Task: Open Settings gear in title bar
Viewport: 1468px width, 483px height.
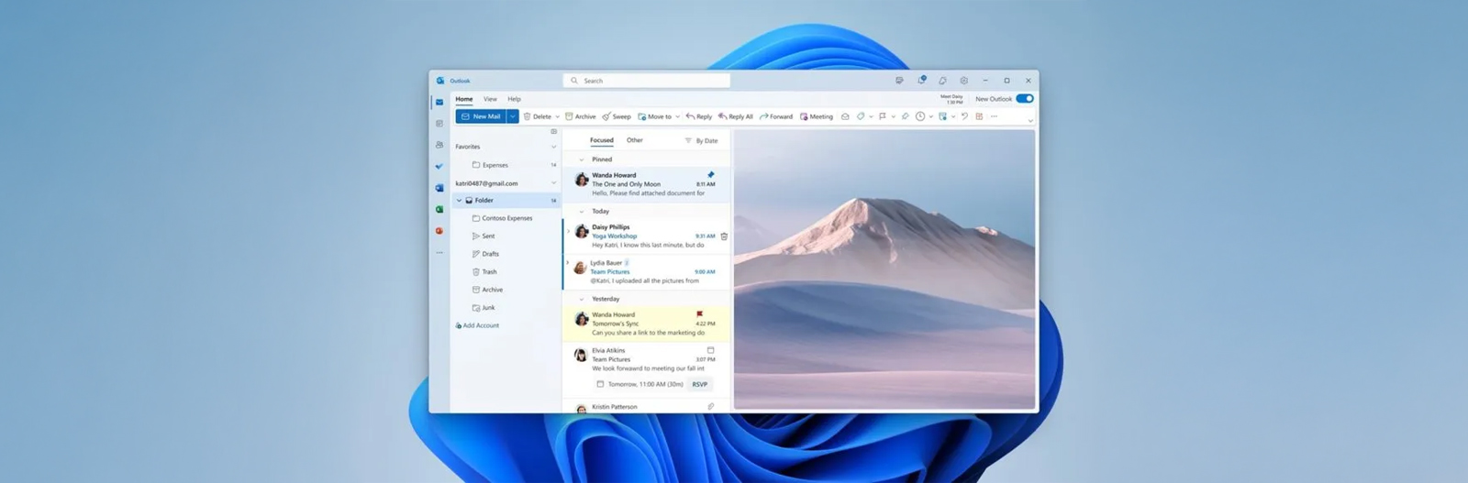Action: point(963,81)
